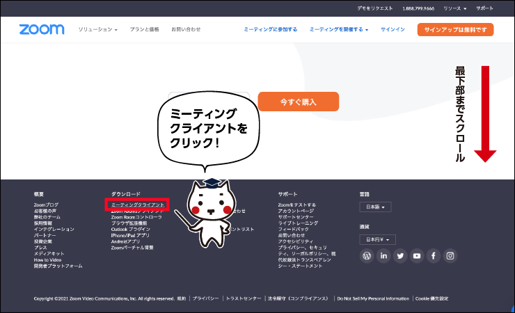Open the Zoom Roomコントローラ link
515x313 pixels.
[x=136, y=217]
